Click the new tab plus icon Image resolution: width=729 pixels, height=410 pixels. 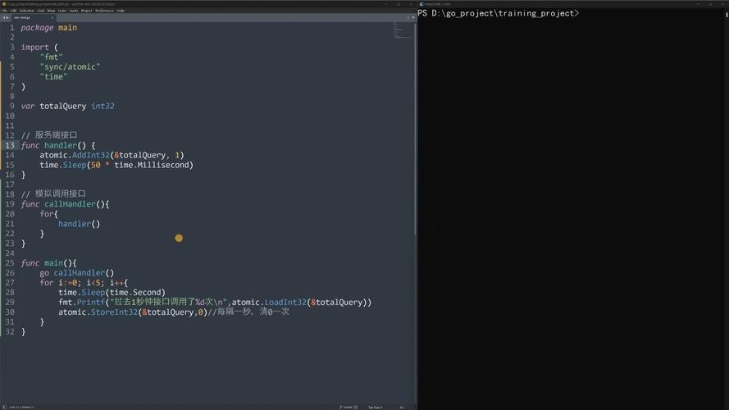(408, 18)
